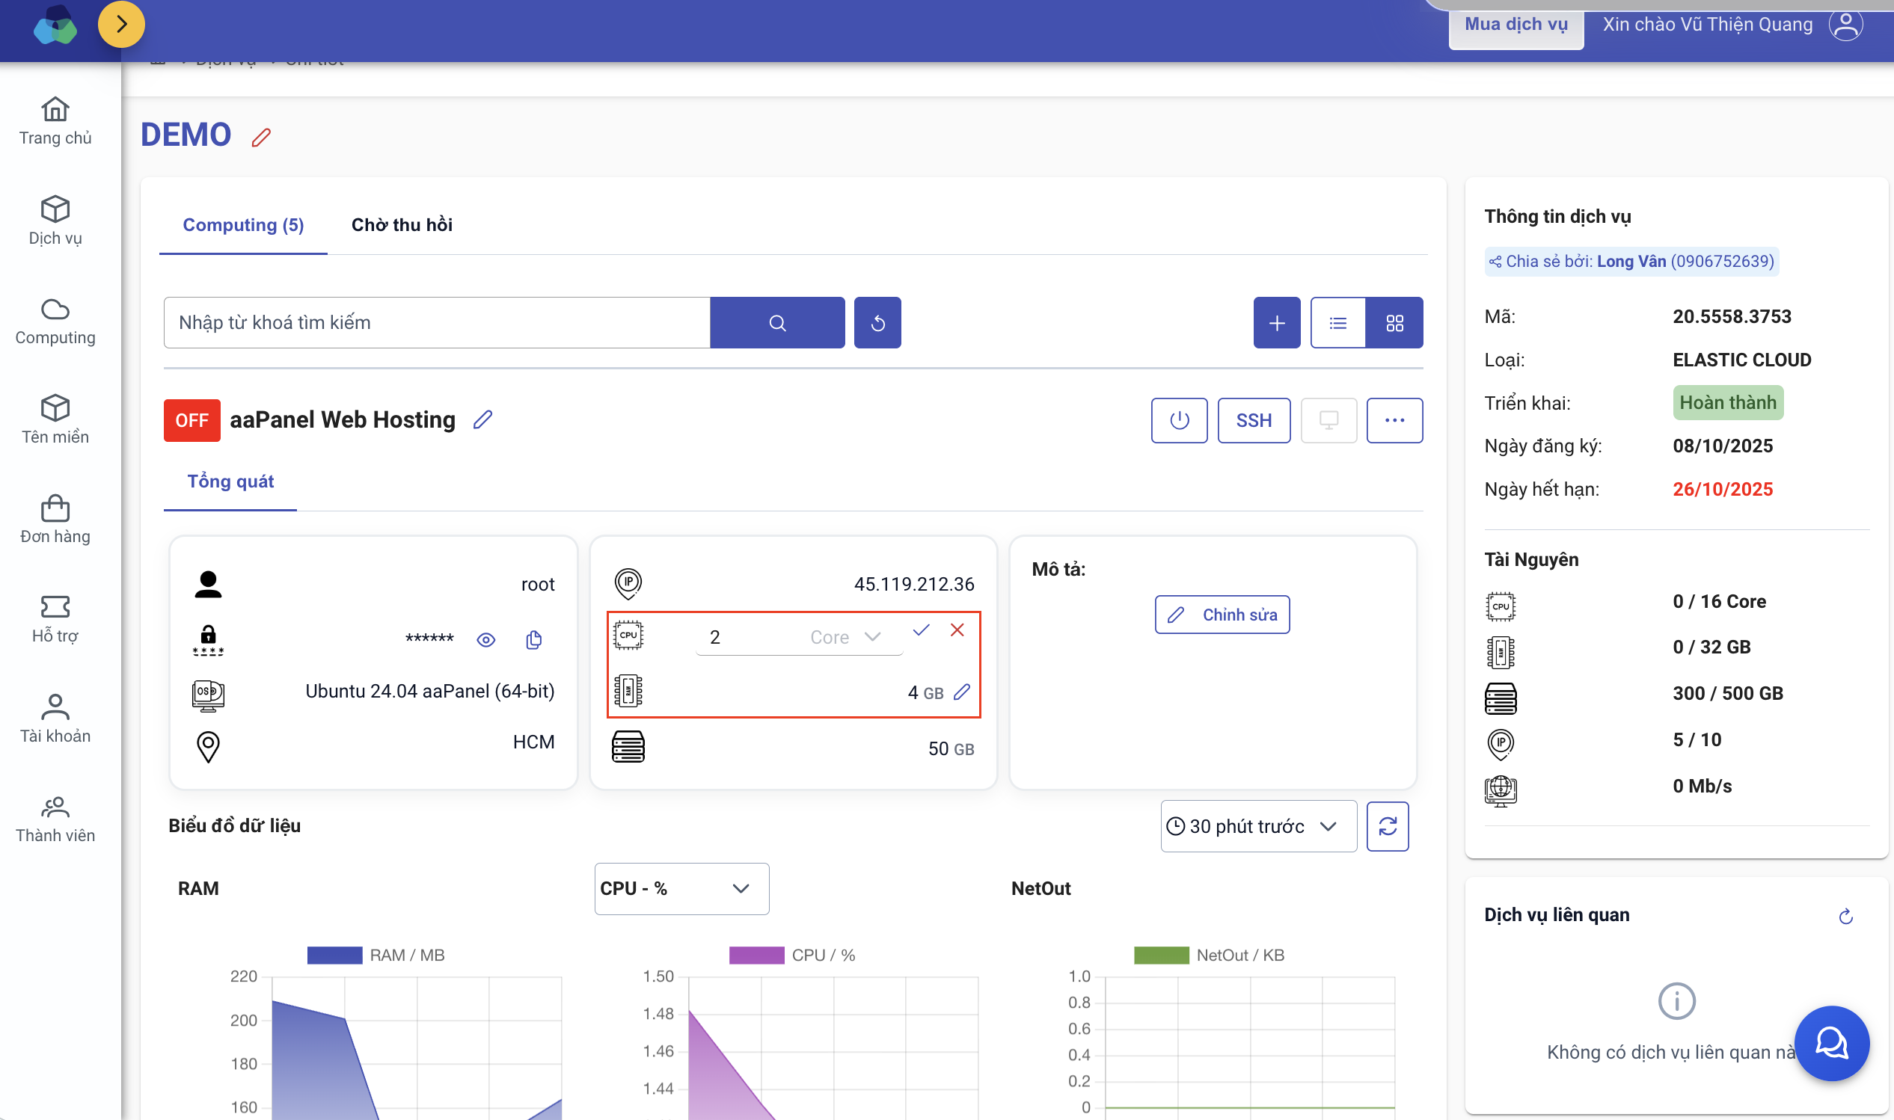Focus the keyword search input field
Viewport: 1894px width, 1120px height.
coord(436,323)
